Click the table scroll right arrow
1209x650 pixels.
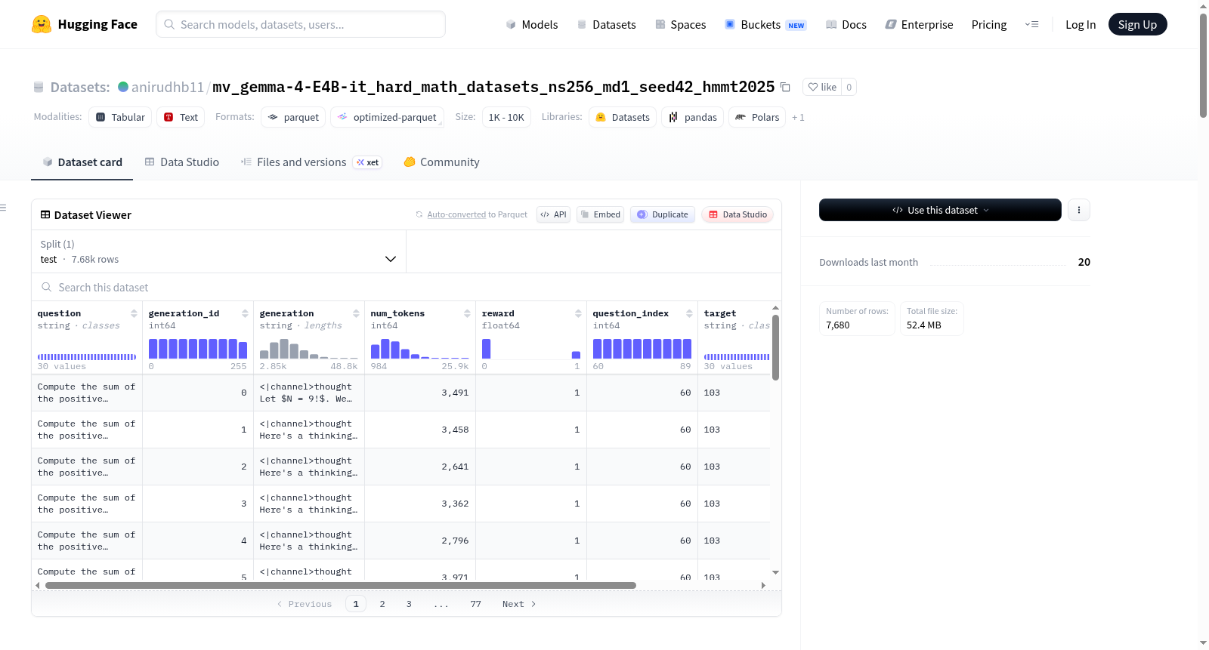763,585
